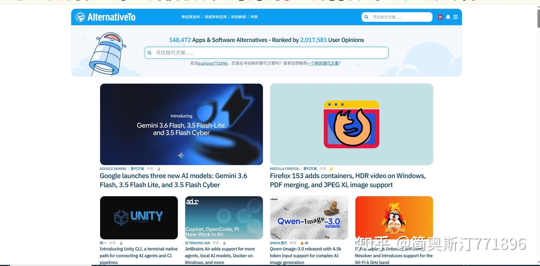Open the Introducing Unity CLI headline

pos(139,256)
